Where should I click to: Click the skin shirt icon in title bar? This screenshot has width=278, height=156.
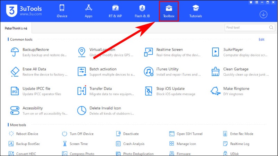251,2
